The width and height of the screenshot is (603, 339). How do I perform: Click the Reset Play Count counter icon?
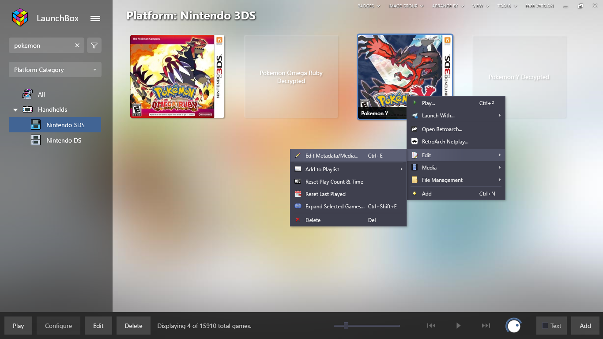click(x=298, y=181)
